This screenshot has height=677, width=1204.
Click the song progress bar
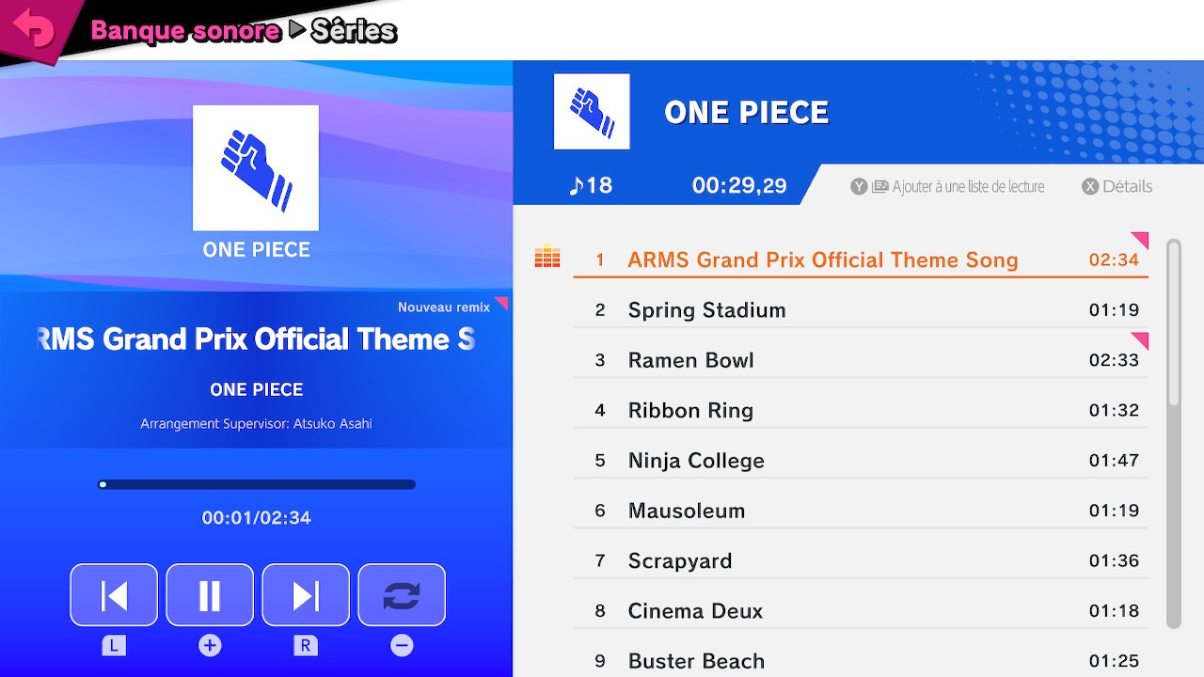click(257, 485)
